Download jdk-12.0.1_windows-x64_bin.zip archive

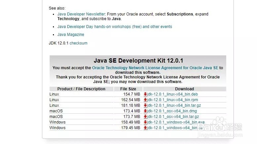tap(175, 128)
